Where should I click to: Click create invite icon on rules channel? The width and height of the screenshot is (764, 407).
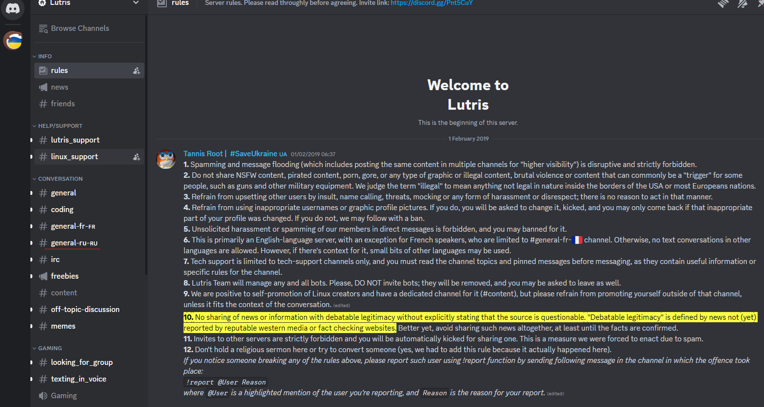tap(136, 71)
